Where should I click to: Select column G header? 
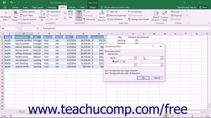click(x=83, y=33)
